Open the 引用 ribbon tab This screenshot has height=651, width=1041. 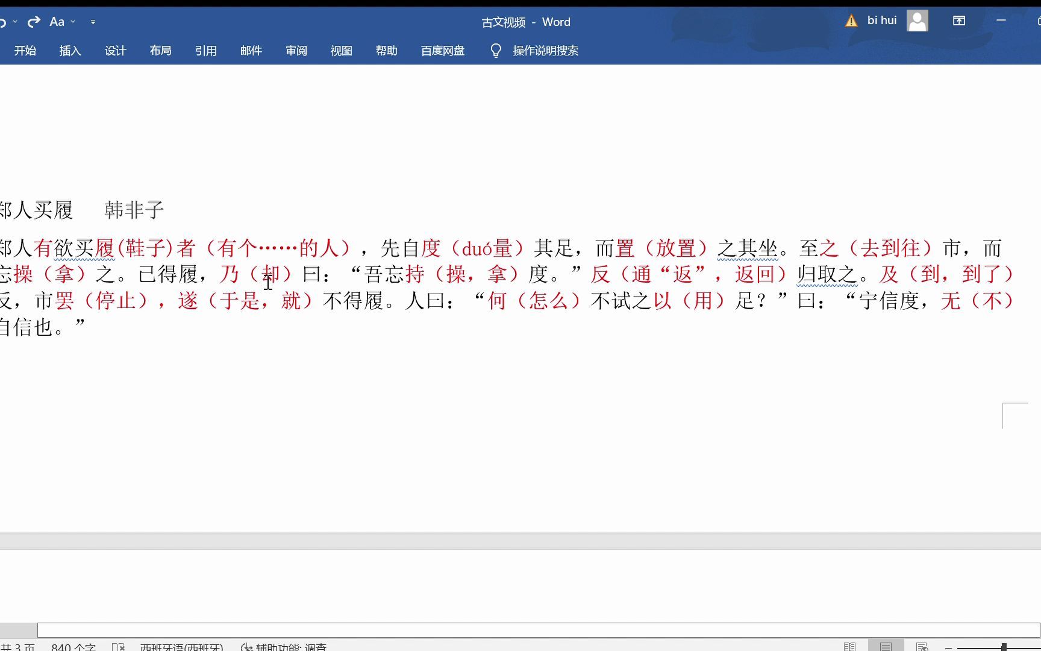(205, 51)
